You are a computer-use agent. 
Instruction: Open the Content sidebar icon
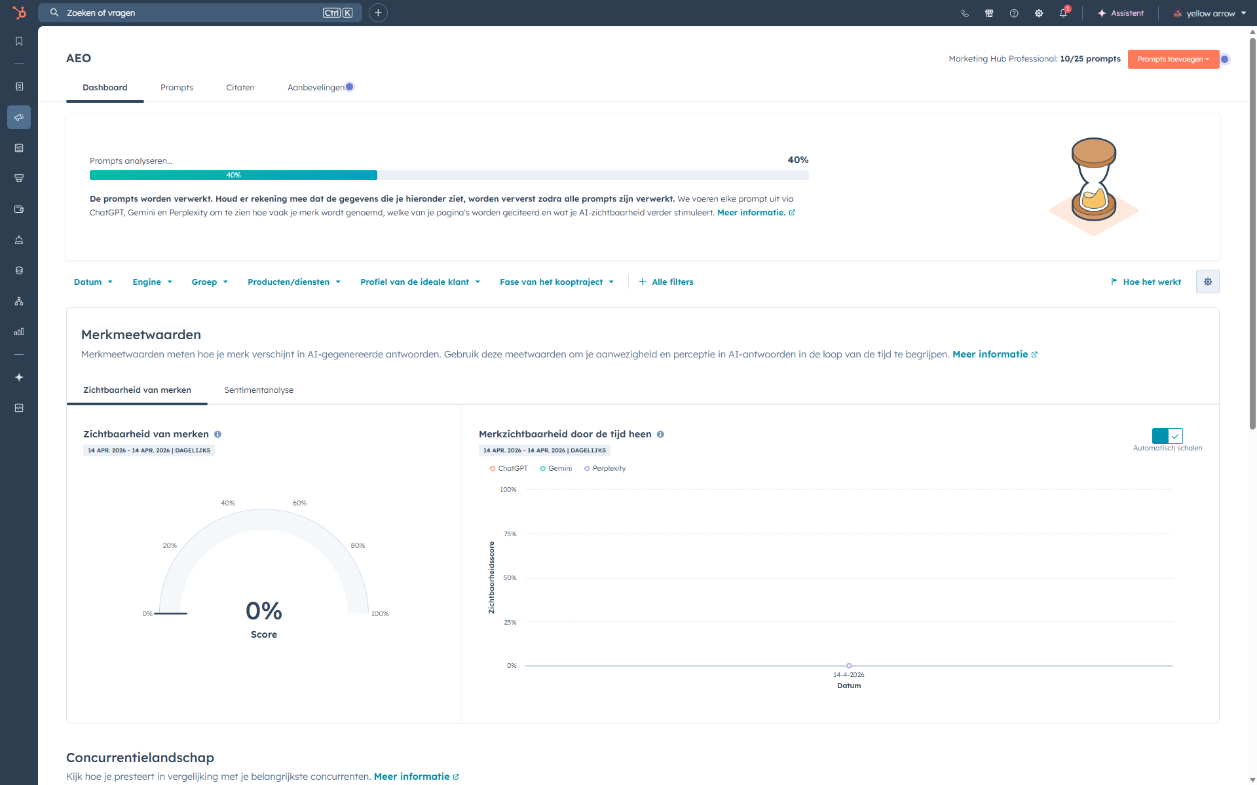[19, 148]
